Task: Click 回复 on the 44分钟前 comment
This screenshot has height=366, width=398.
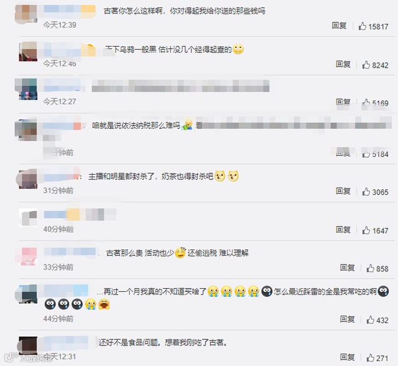Action: click(x=347, y=319)
